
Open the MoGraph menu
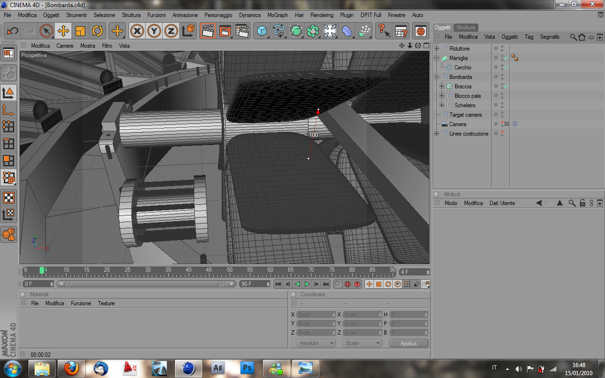[277, 15]
